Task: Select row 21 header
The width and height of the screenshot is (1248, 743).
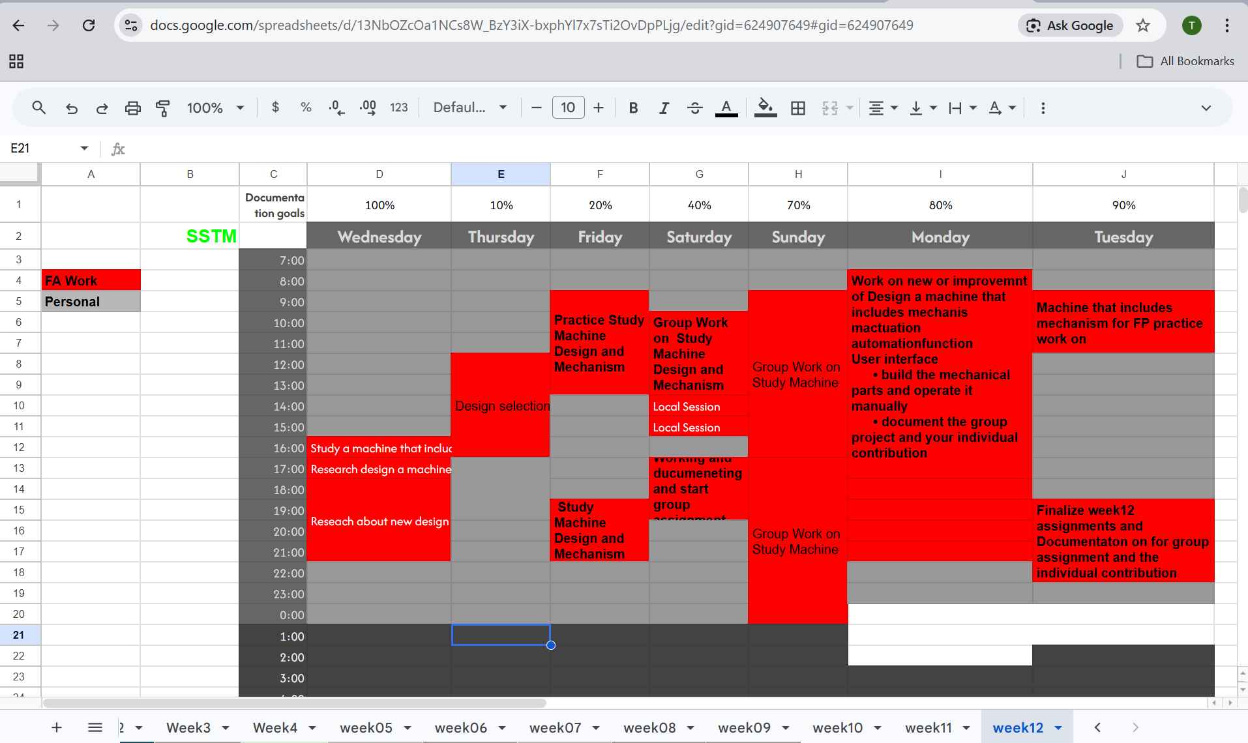Action: [x=19, y=635]
